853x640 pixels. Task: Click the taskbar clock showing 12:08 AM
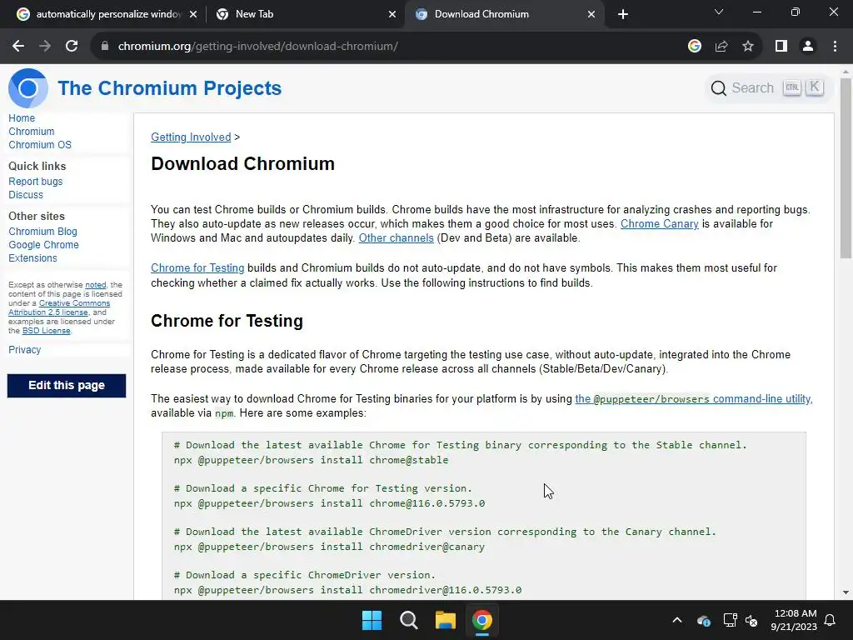794,620
